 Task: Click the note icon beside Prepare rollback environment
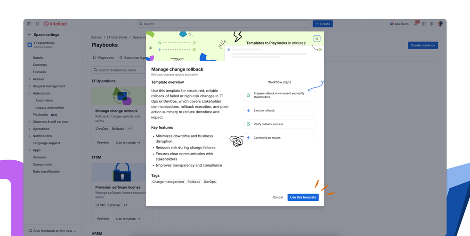click(249, 95)
